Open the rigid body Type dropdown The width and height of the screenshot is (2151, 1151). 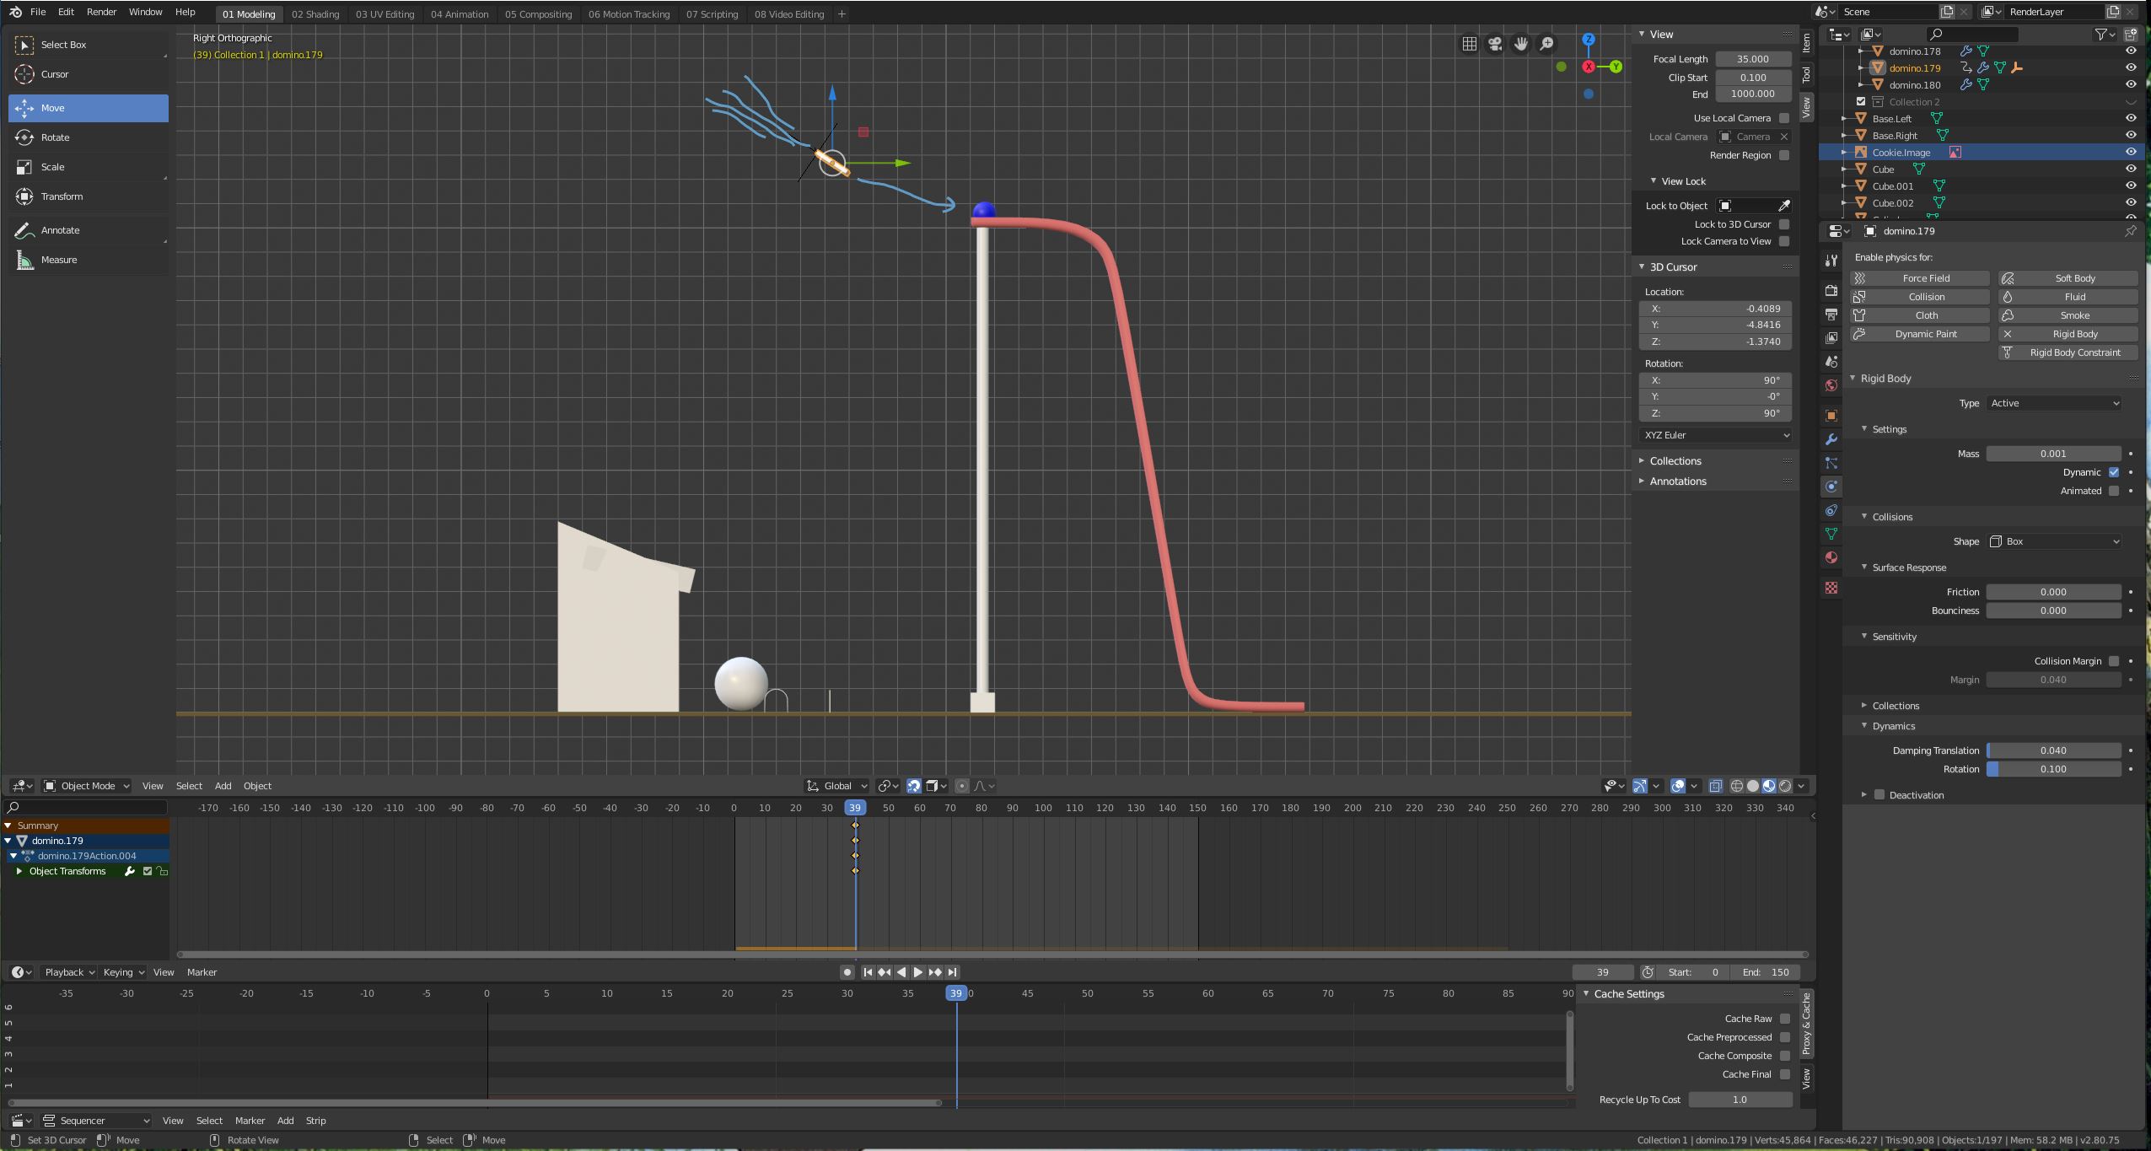(x=2054, y=403)
